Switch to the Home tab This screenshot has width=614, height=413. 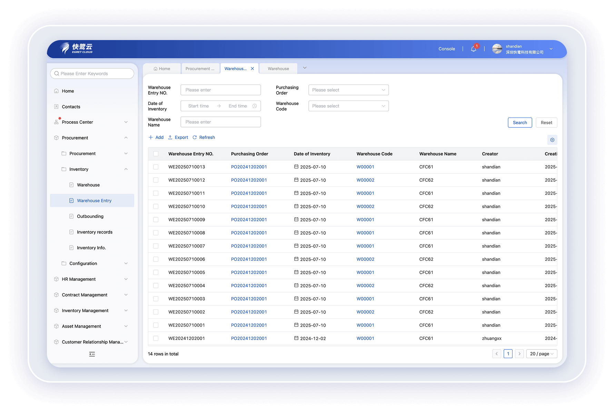(x=162, y=68)
